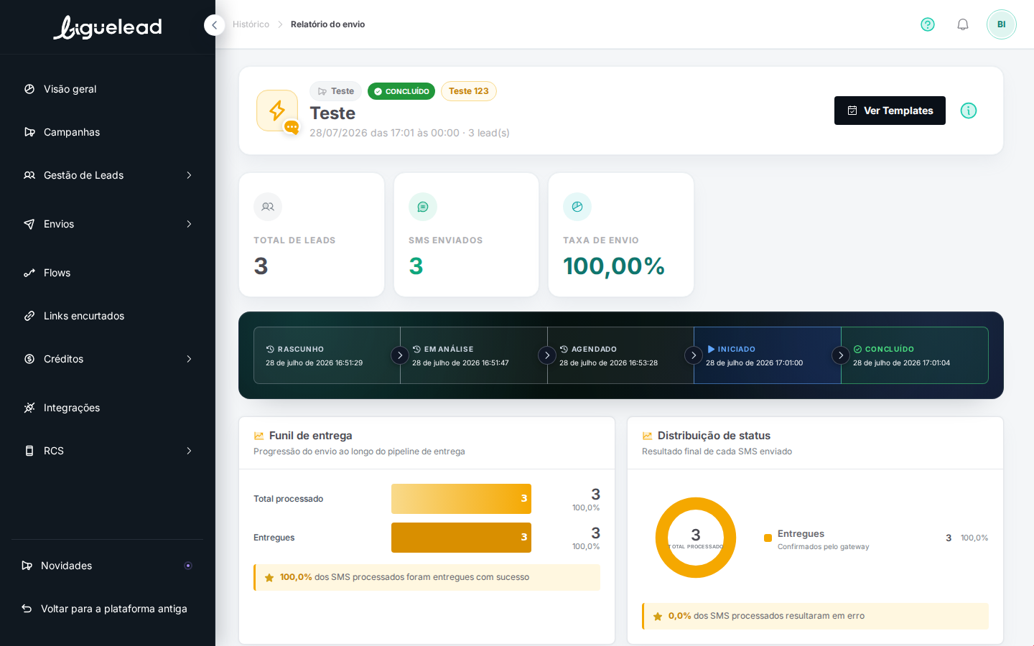Click the Liguelead logo

click(108, 27)
